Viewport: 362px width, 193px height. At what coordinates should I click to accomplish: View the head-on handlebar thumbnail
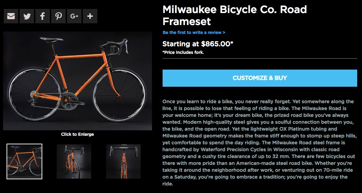[x=123, y=161]
